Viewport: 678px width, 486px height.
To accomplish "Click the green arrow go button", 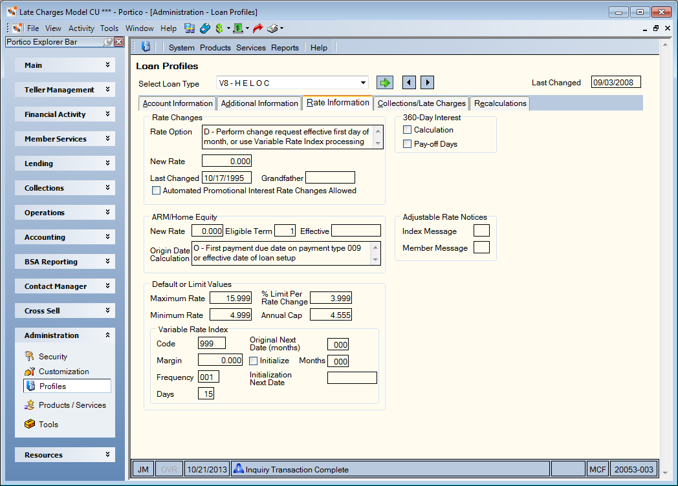I will click(x=384, y=83).
